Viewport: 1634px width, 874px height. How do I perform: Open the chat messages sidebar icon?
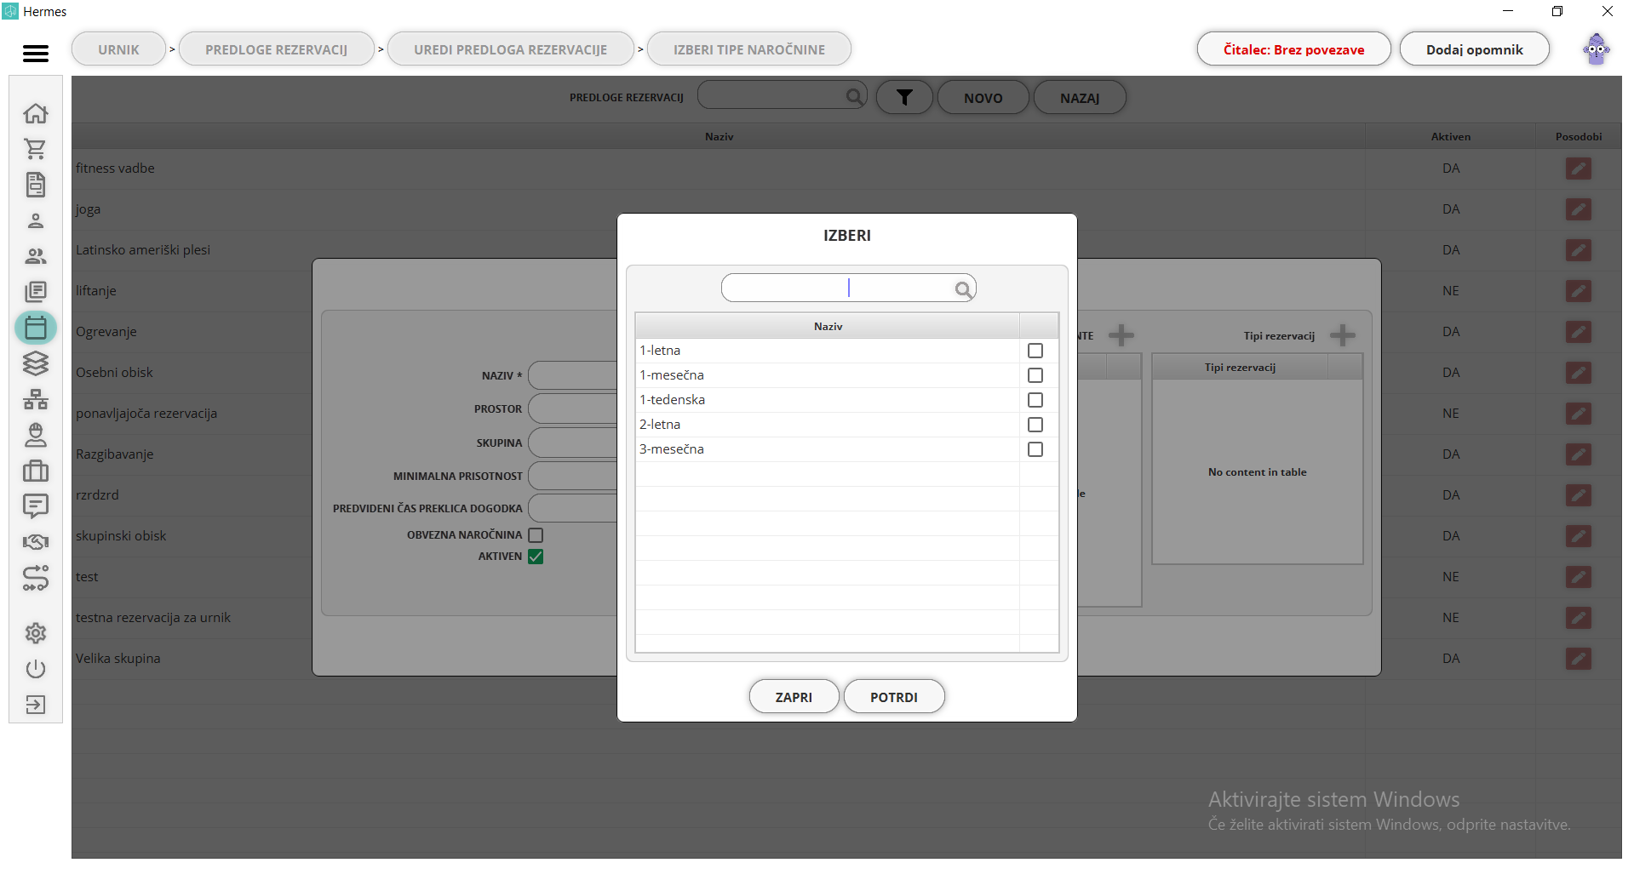point(36,506)
